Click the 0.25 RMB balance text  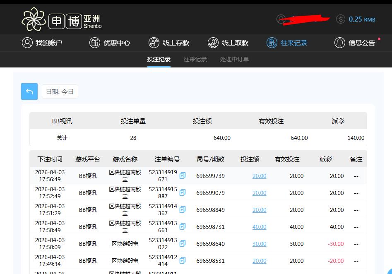tap(362, 19)
